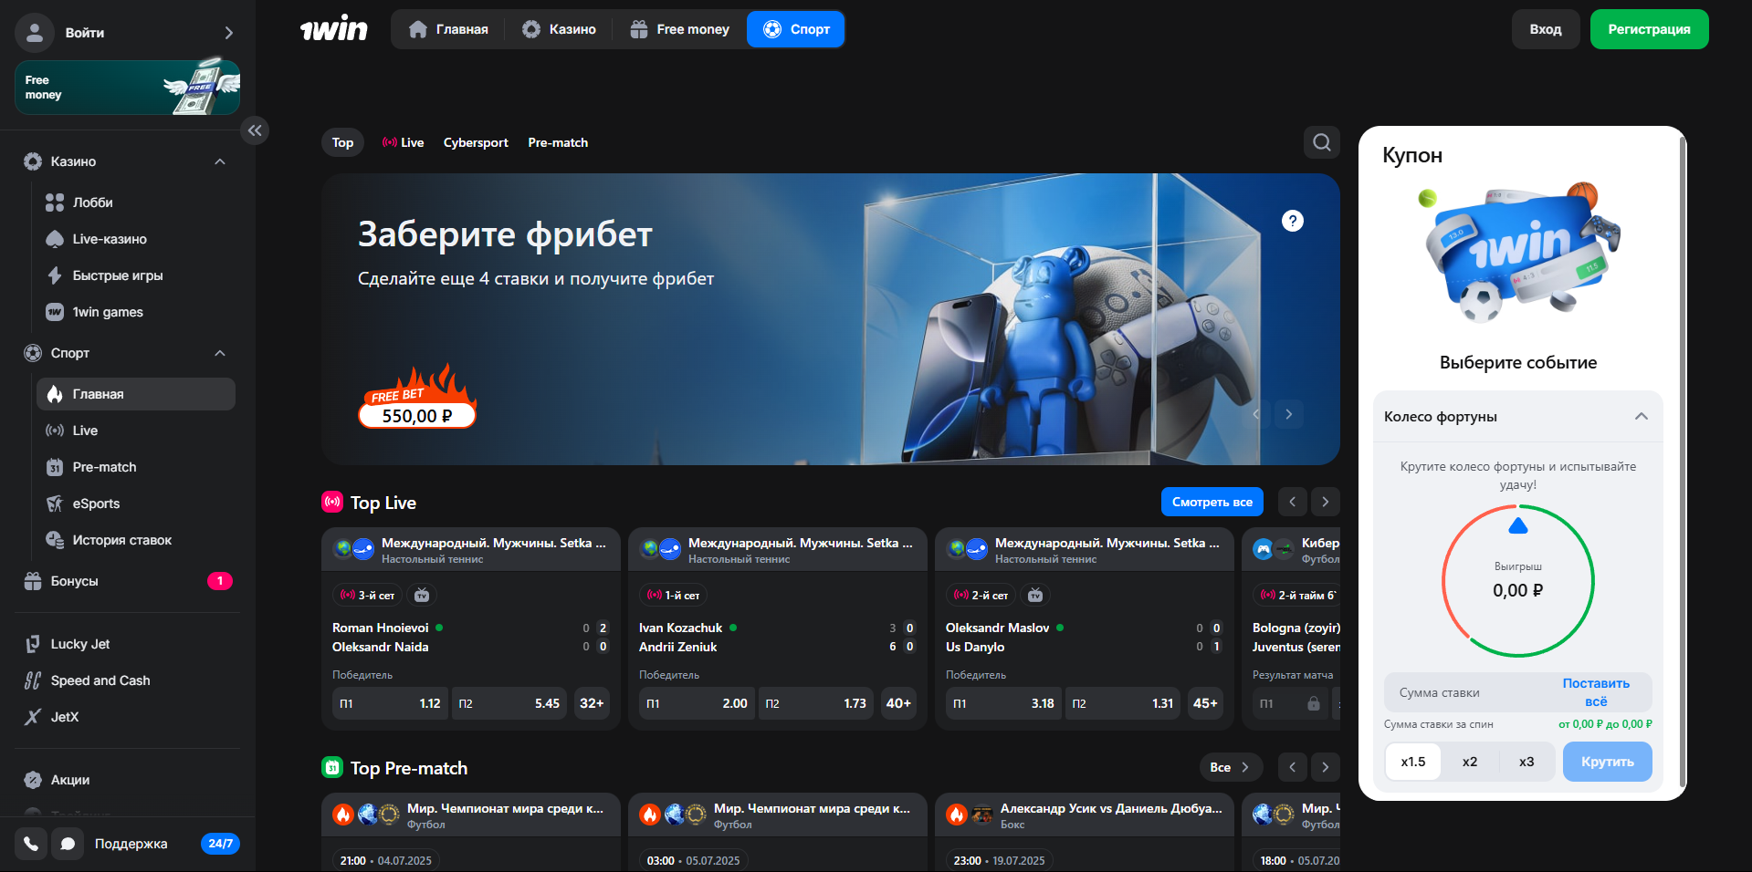Open Акции in sidebar
Screen dimensions: 1752x872
coord(127,780)
